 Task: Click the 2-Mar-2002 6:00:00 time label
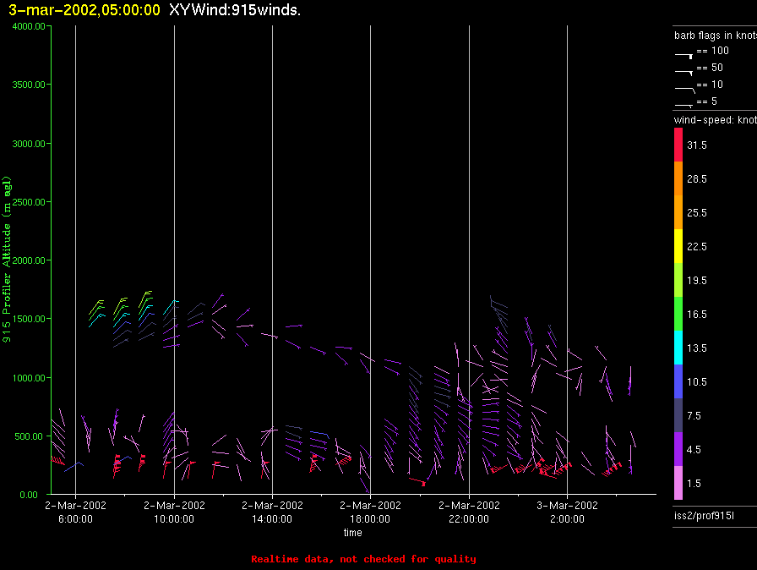tap(75, 512)
